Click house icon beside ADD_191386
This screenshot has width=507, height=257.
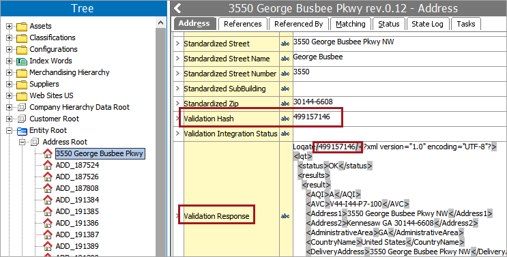point(48,223)
